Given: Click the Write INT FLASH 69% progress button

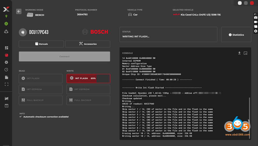Looking at the screenshot, I should click(88, 78).
